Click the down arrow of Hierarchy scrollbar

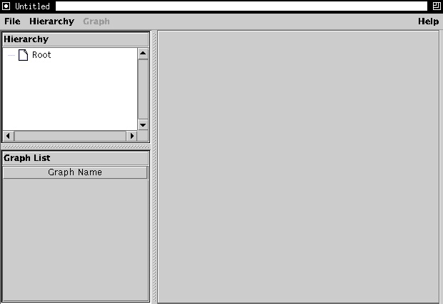point(143,124)
